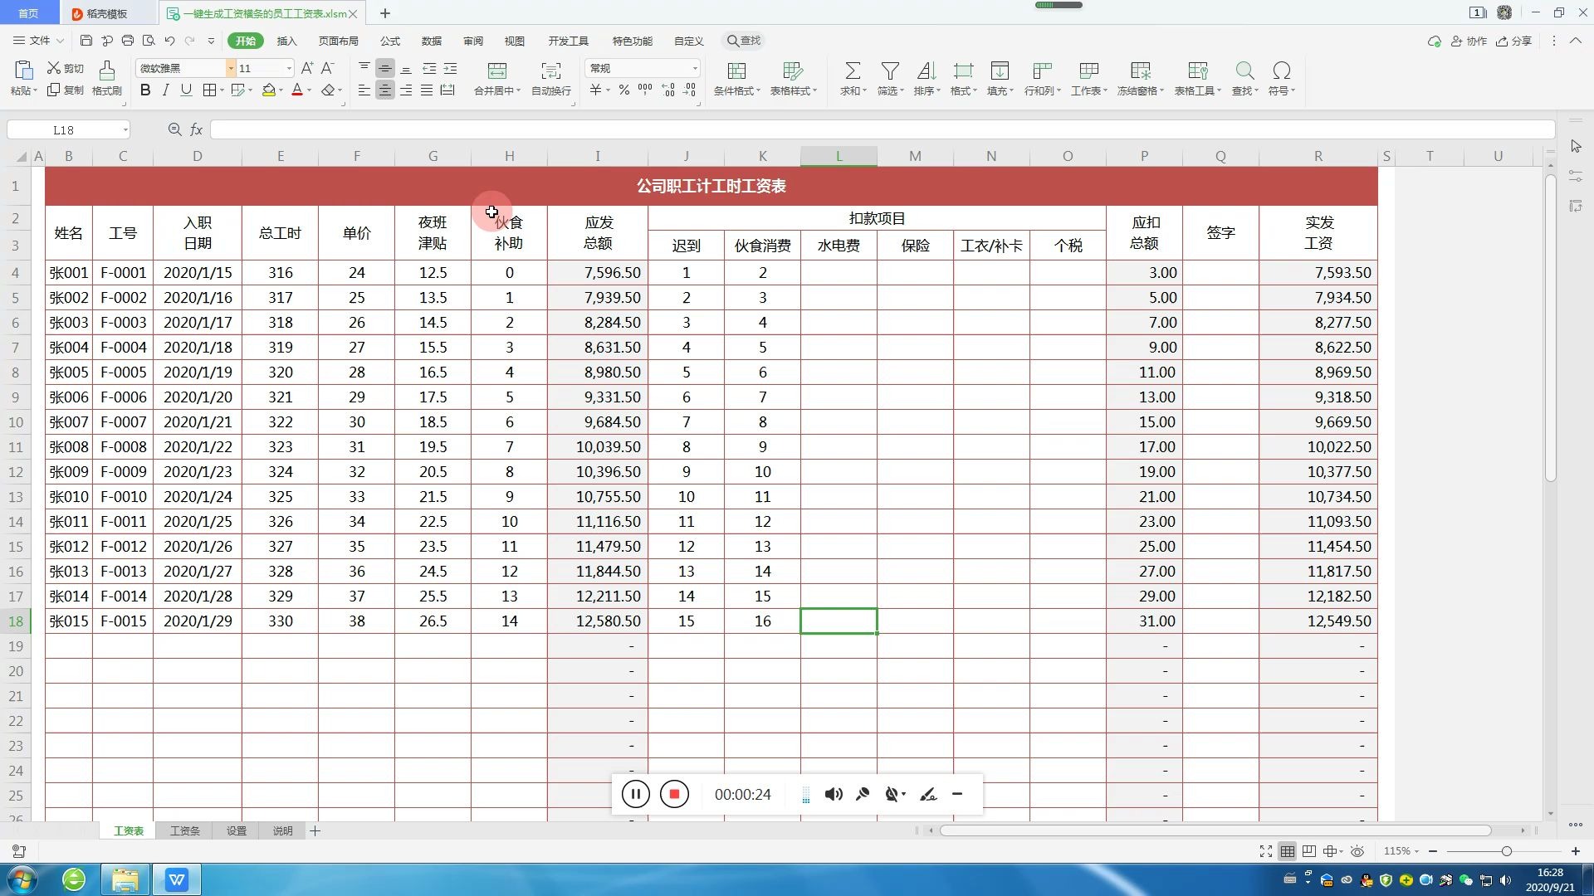Cut selection with the scissors button
Screen dimensions: 1594x896
coord(66,68)
